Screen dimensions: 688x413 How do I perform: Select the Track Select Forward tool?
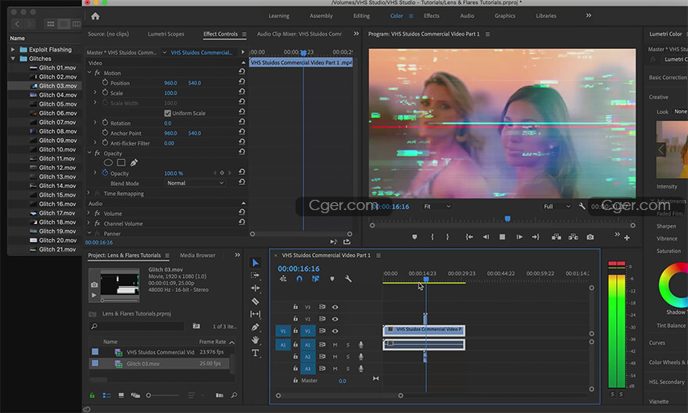(256, 276)
